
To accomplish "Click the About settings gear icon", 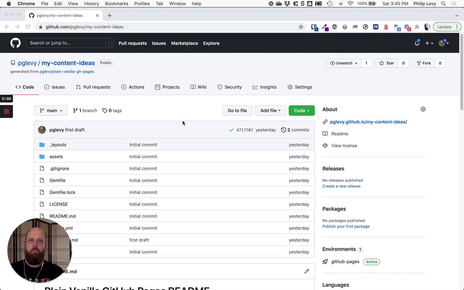I will point(423,109).
